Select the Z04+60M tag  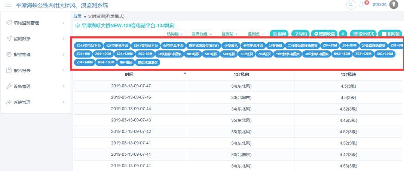pyautogui.click(x=349, y=46)
